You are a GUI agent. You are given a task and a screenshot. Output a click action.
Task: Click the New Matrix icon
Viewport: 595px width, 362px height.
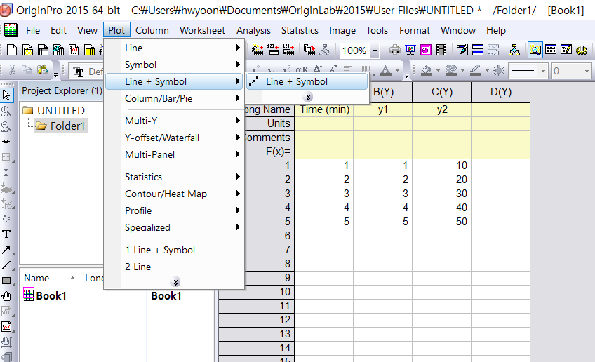[x=90, y=50]
